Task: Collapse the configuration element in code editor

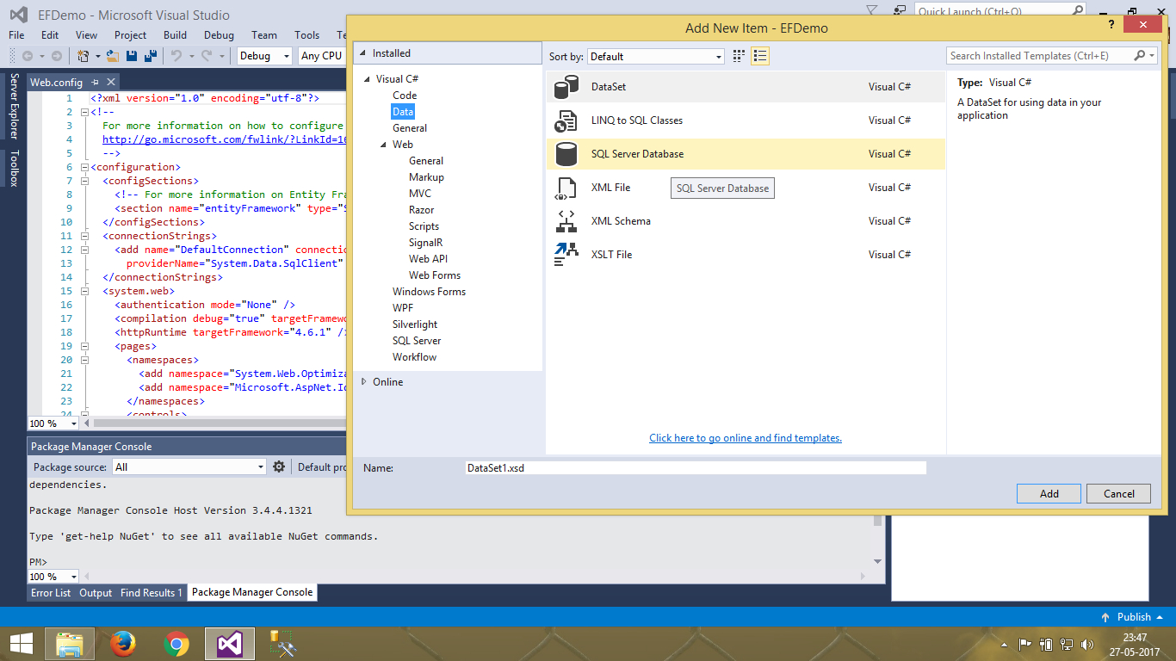Action: [x=84, y=167]
